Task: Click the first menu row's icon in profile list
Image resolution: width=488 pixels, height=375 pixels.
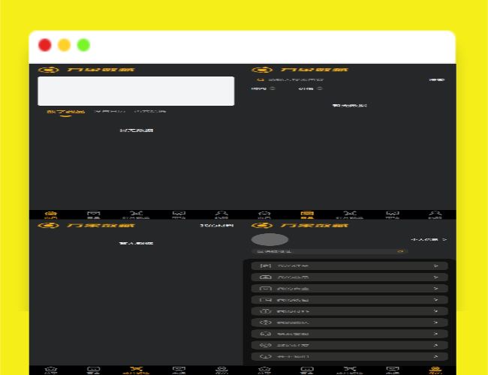Action: point(264,265)
